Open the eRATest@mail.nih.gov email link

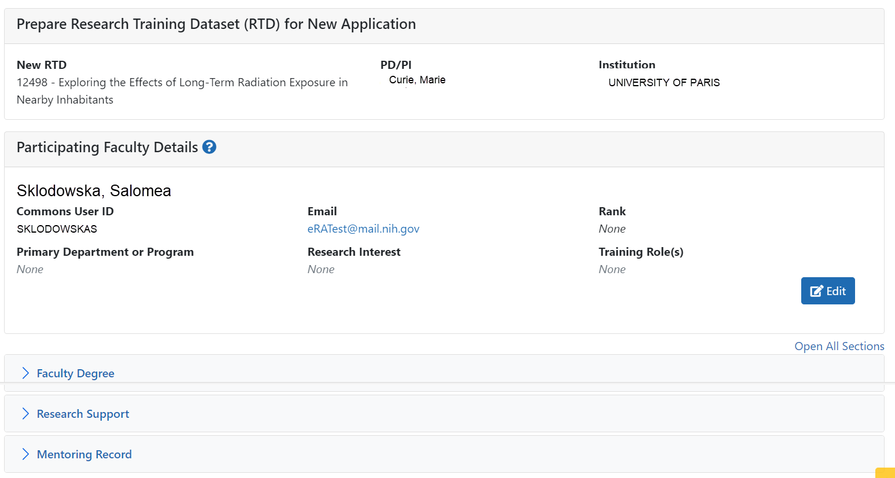pyautogui.click(x=363, y=229)
